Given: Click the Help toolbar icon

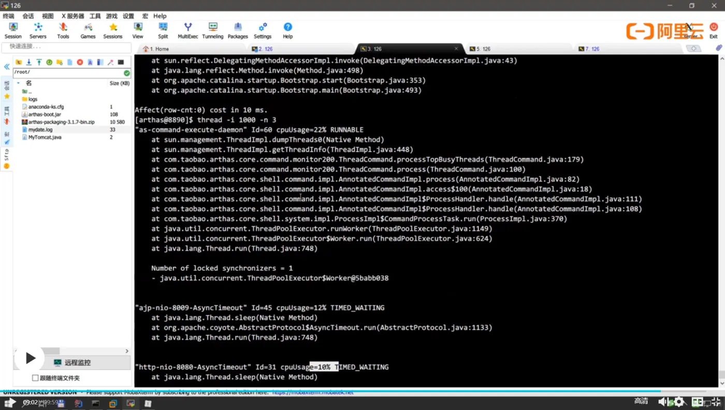Looking at the screenshot, I should click(288, 31).
